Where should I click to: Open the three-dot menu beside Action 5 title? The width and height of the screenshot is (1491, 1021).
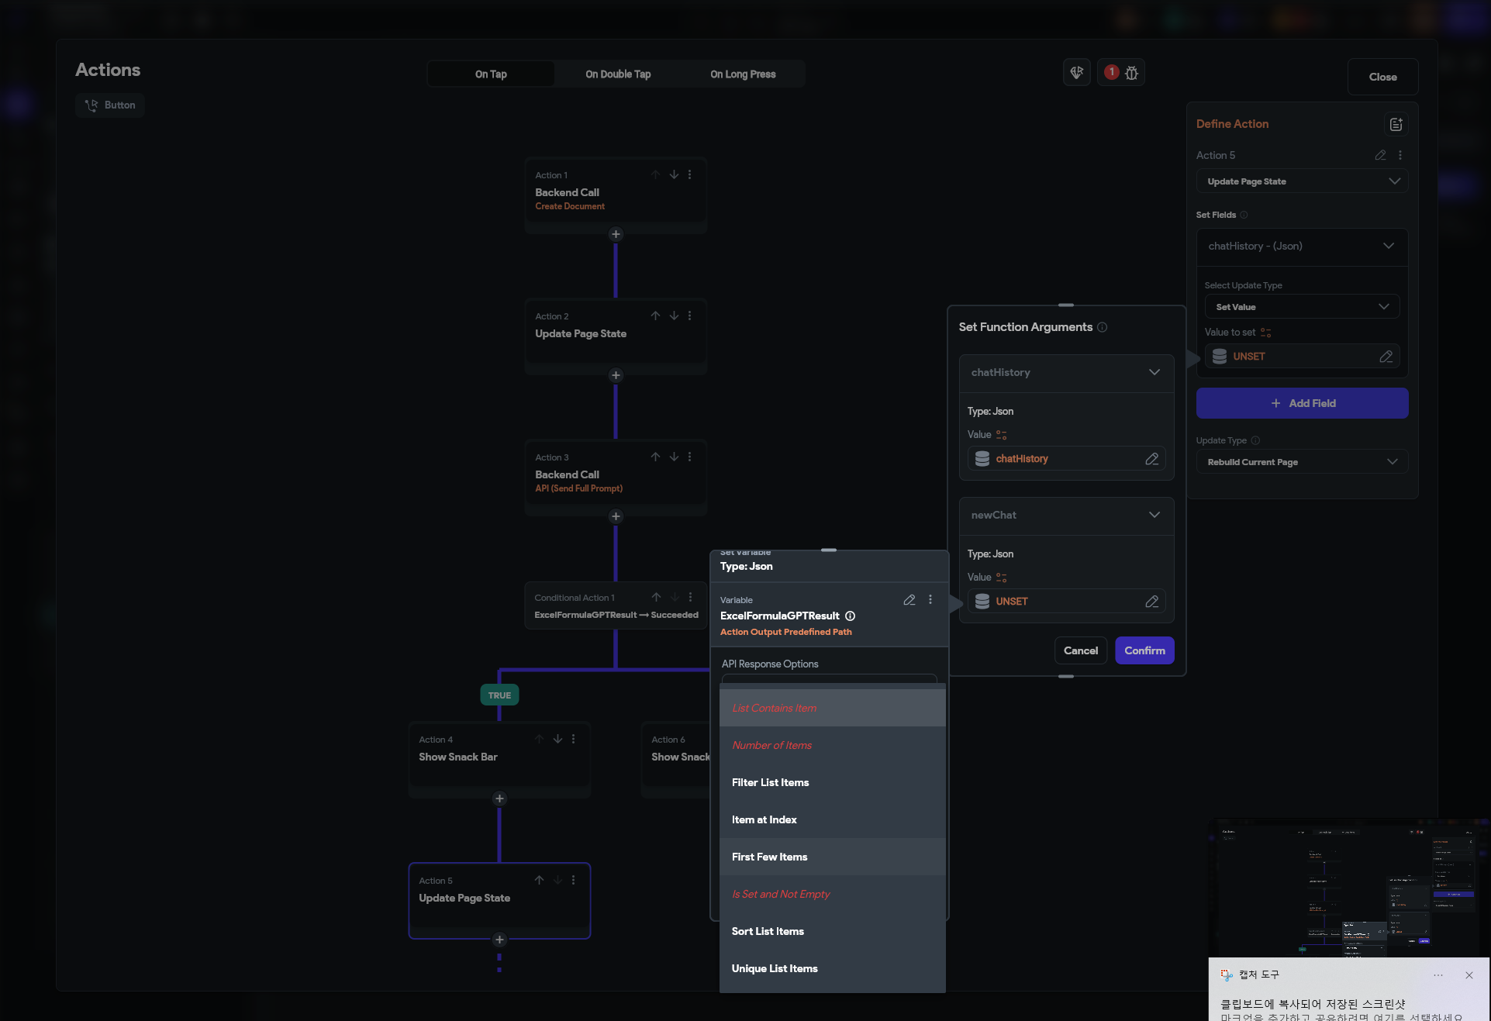click(1400, 155)
